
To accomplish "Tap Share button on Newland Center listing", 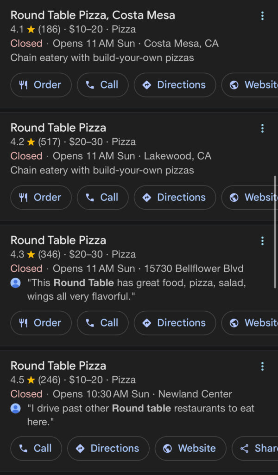I will (257, 449).
